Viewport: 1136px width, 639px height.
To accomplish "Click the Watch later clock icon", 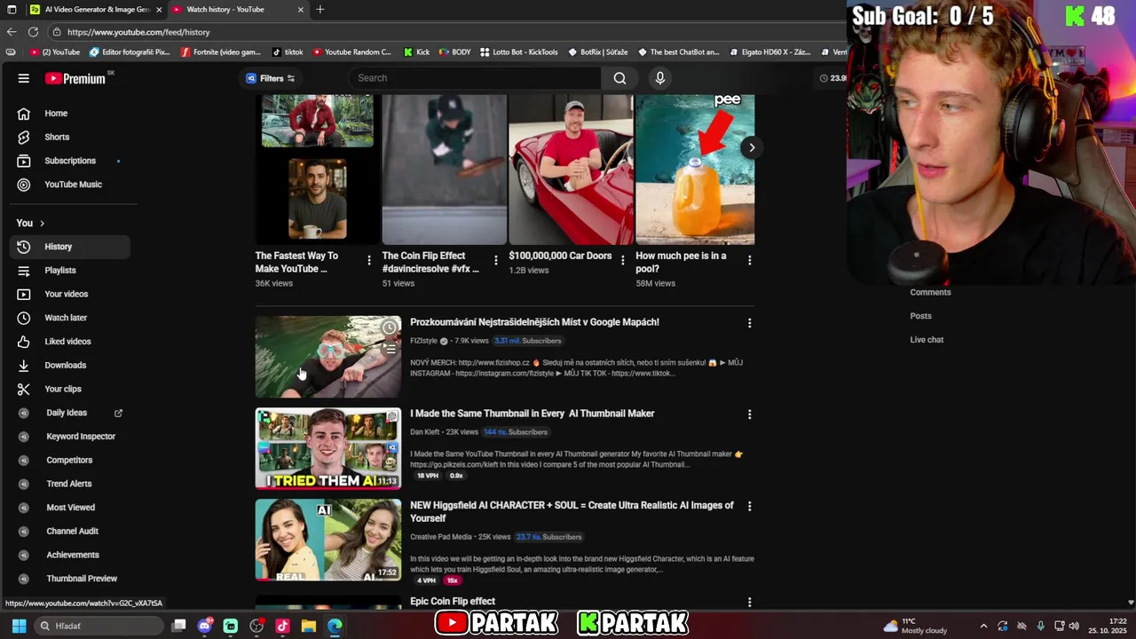I will 24,318.
